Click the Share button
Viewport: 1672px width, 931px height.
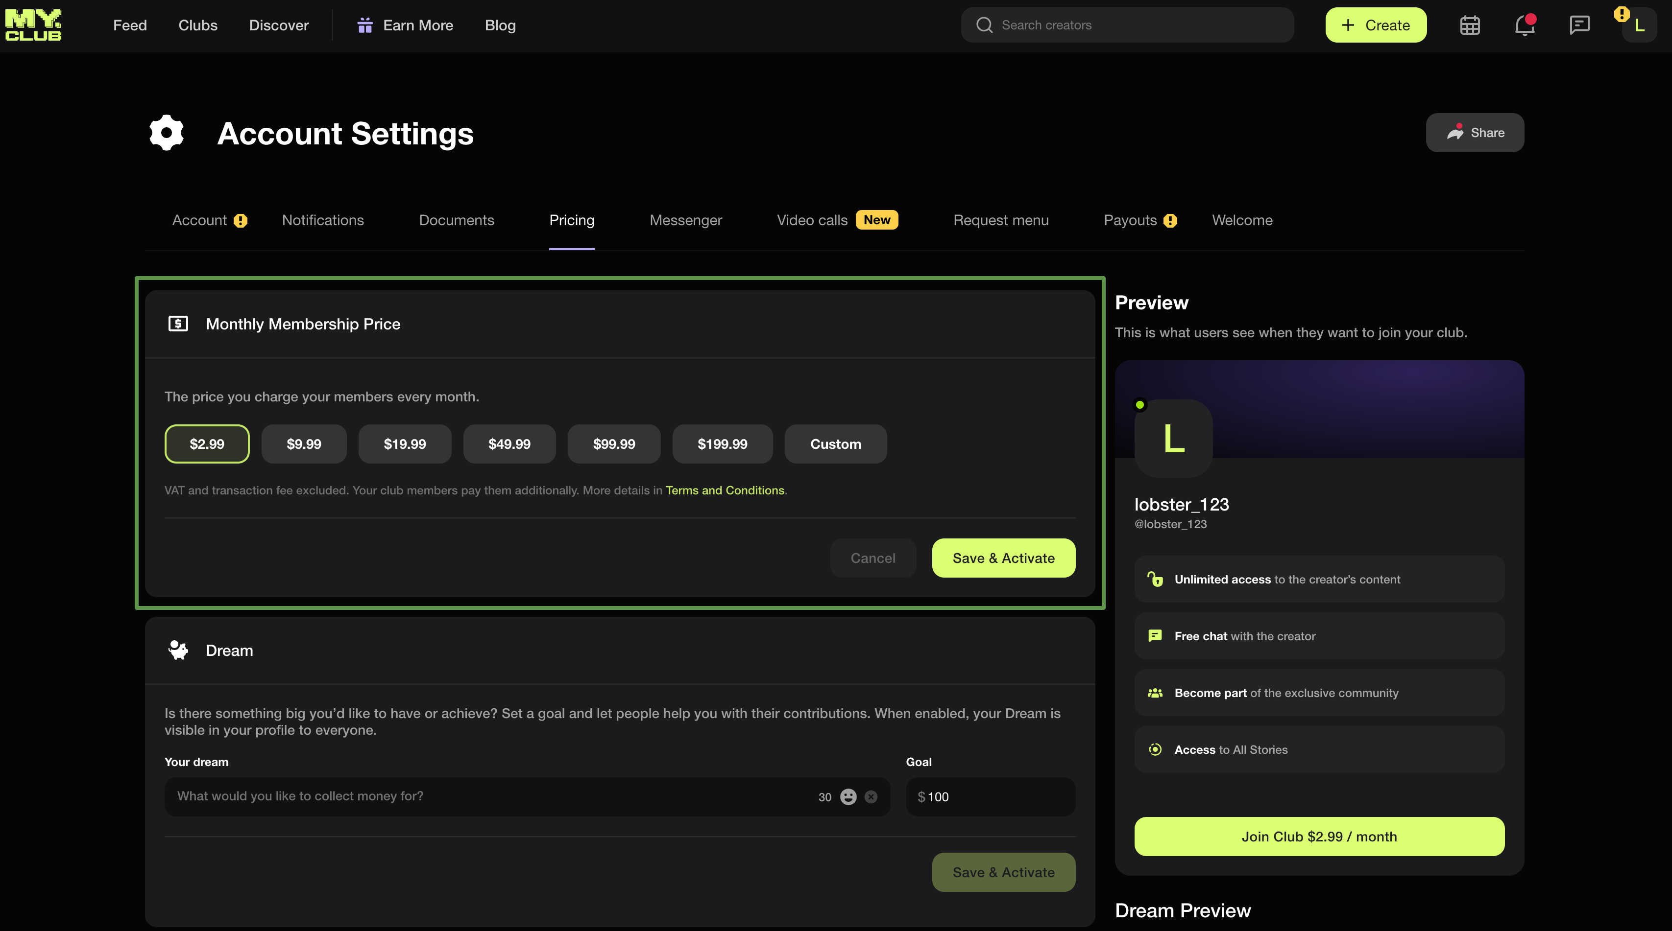[x=1474, y=132]
